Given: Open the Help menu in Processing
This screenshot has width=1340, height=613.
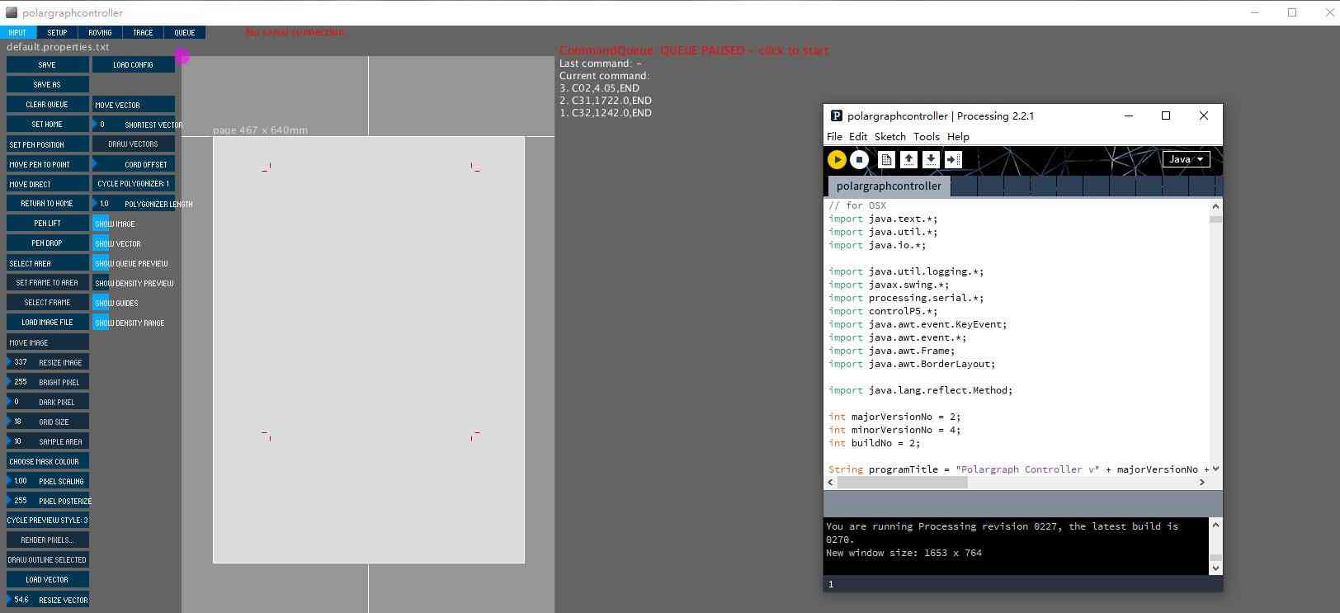Looking at the screenshot, I should coord(958,137).
